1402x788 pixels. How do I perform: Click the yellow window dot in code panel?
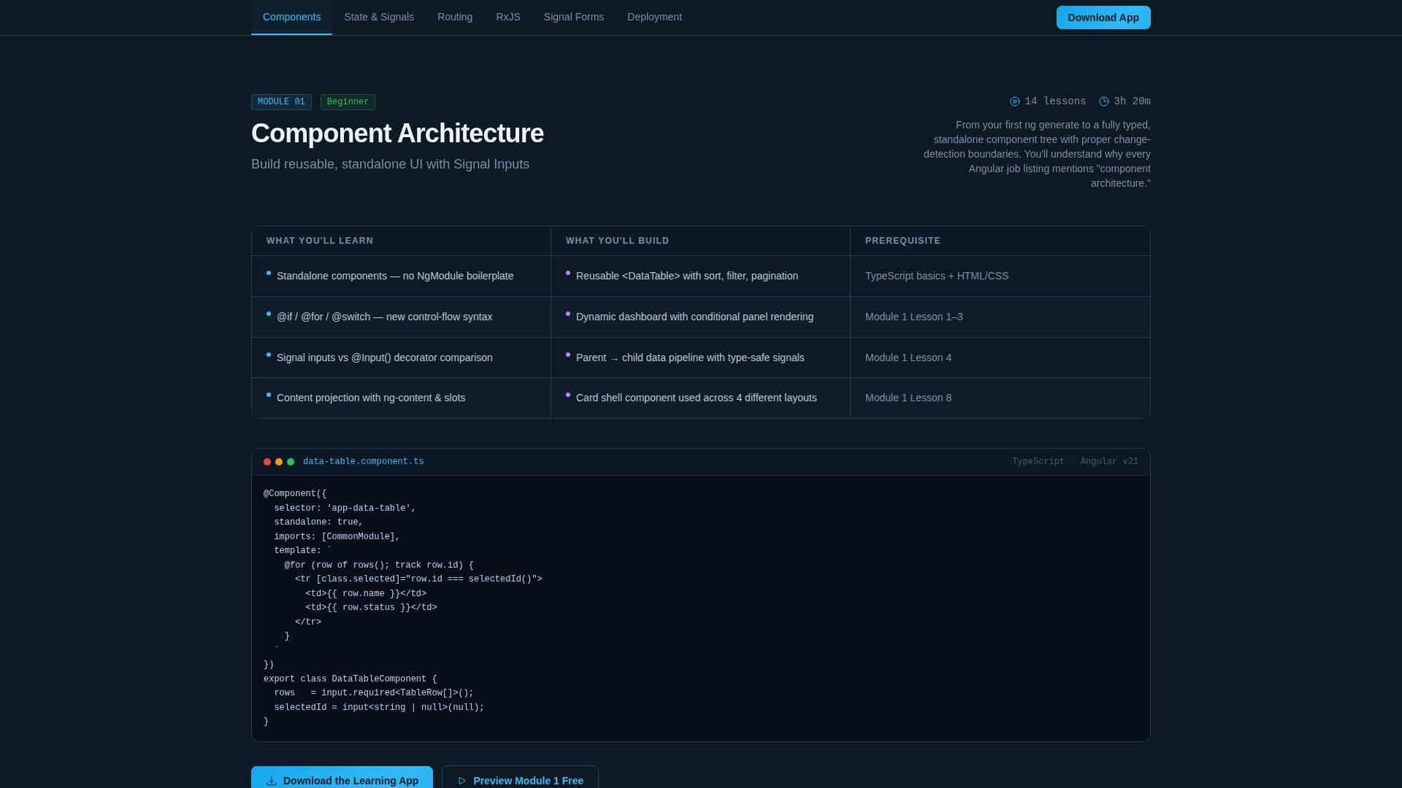(279, 462)
